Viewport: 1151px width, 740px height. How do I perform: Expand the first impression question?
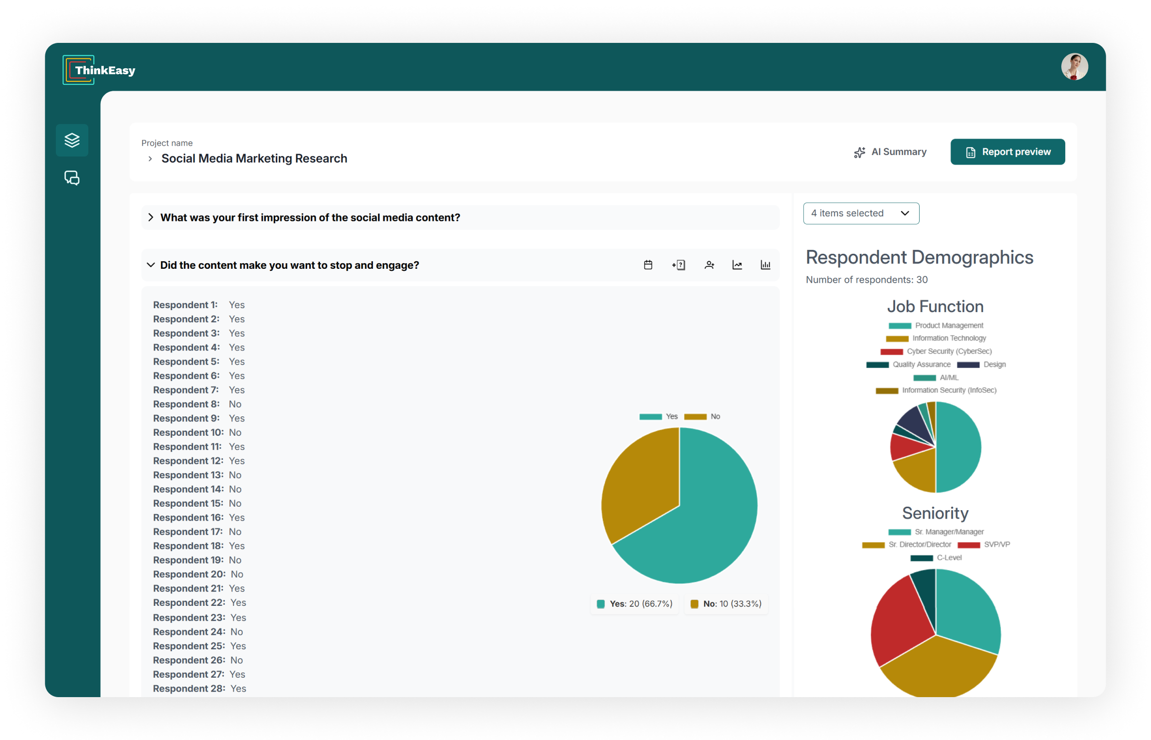coord(151,217)
